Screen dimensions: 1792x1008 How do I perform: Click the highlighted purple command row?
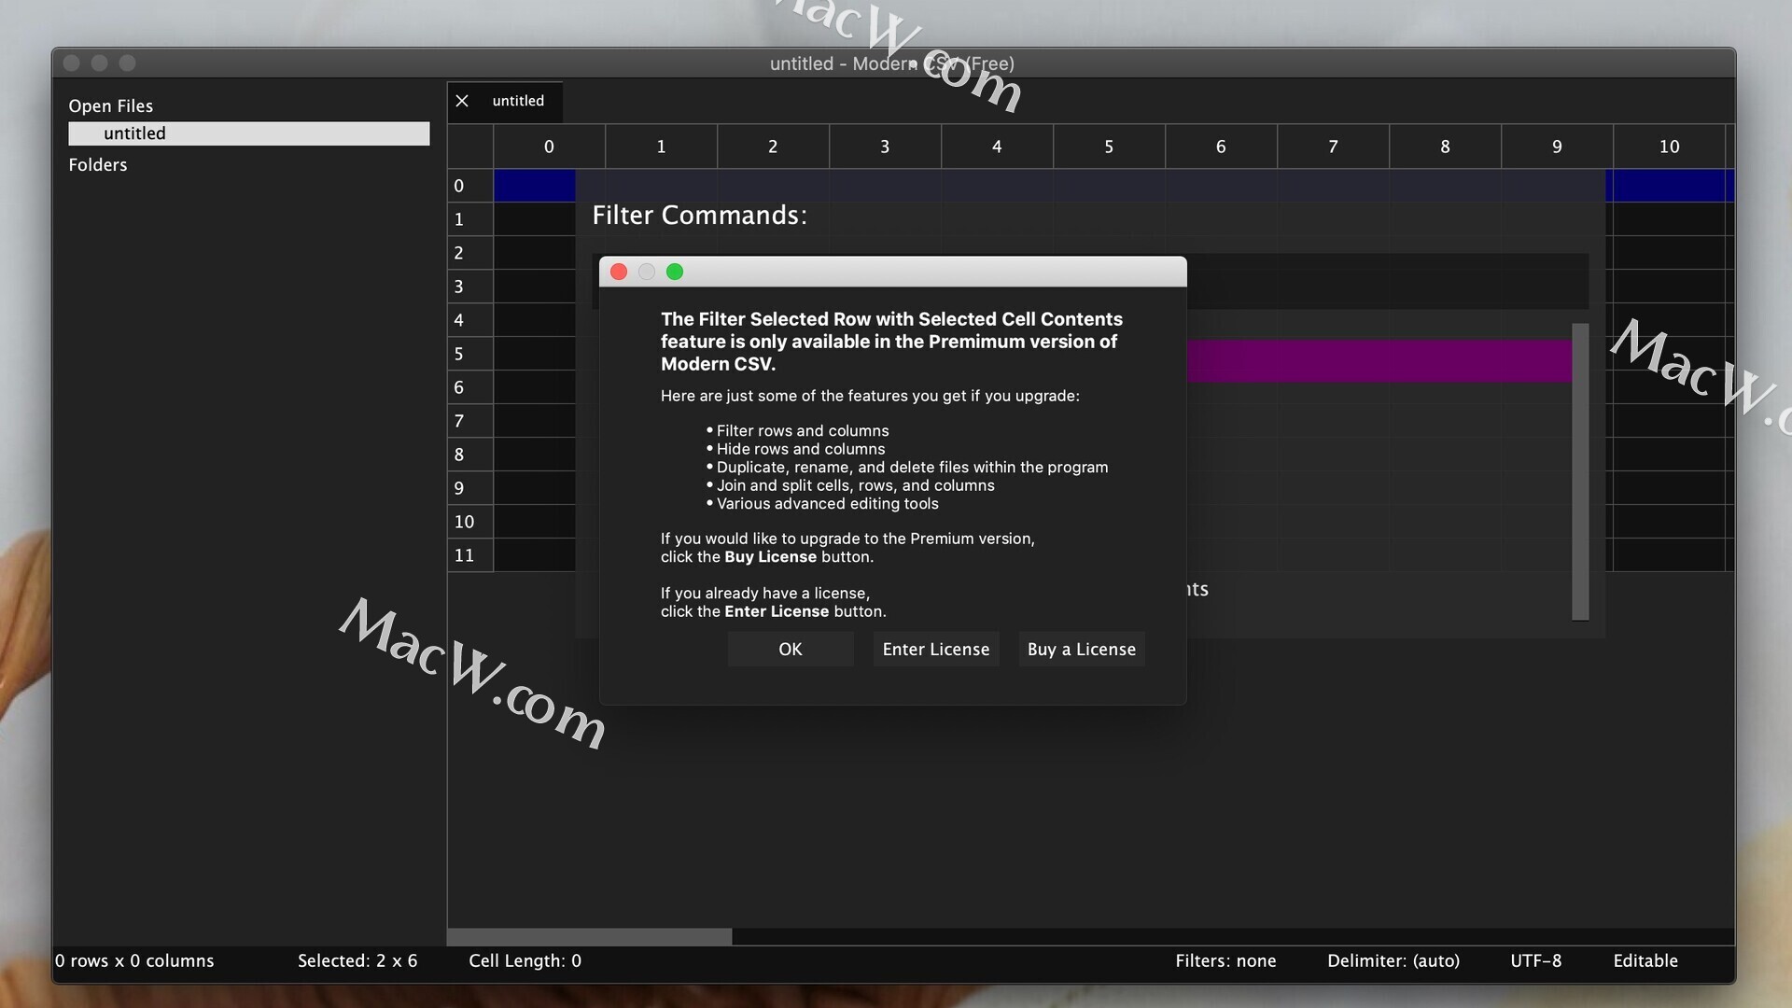point(1379,361)
